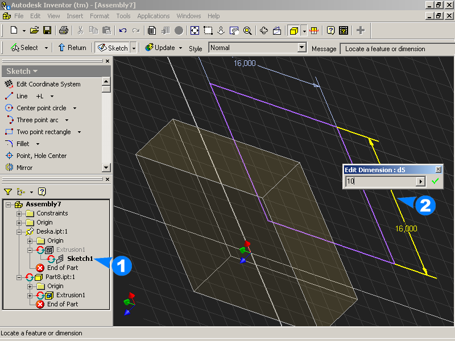Activate the Rotate view icon
This screenshot has width=455, height=341.
(x=264, y=30)
